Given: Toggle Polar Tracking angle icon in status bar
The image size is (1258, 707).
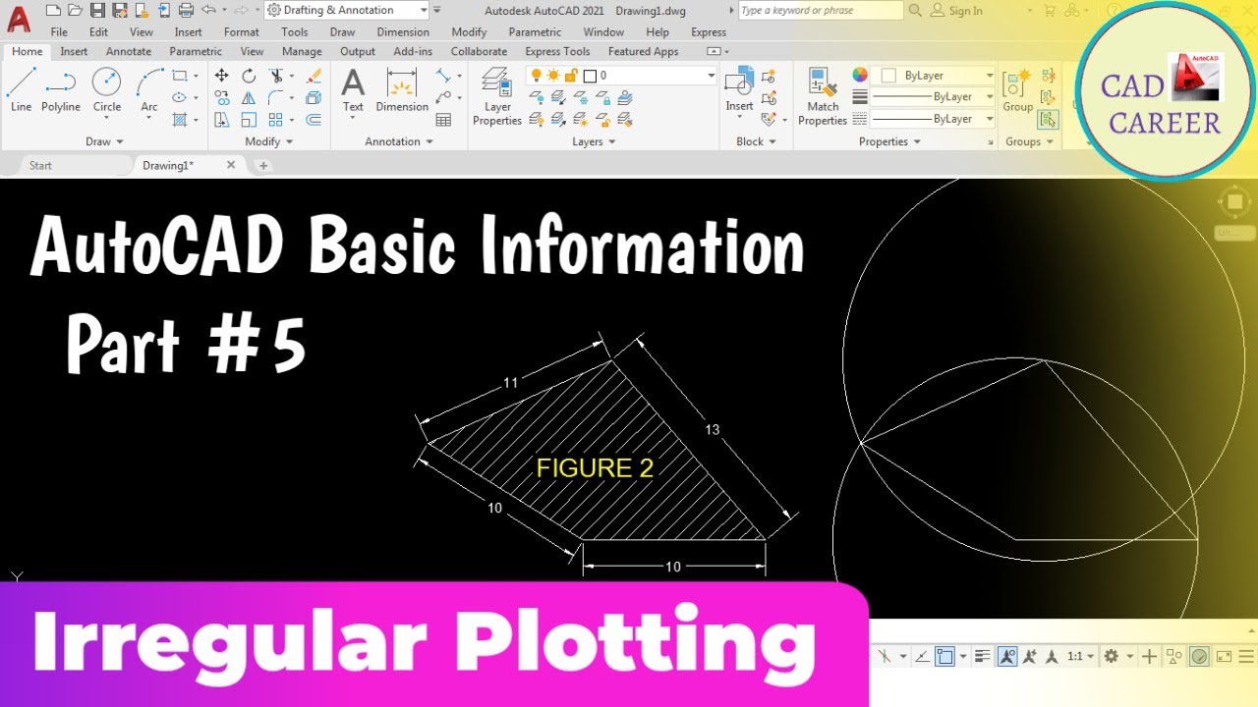Looking at the screenshot, I should [921, 656].
